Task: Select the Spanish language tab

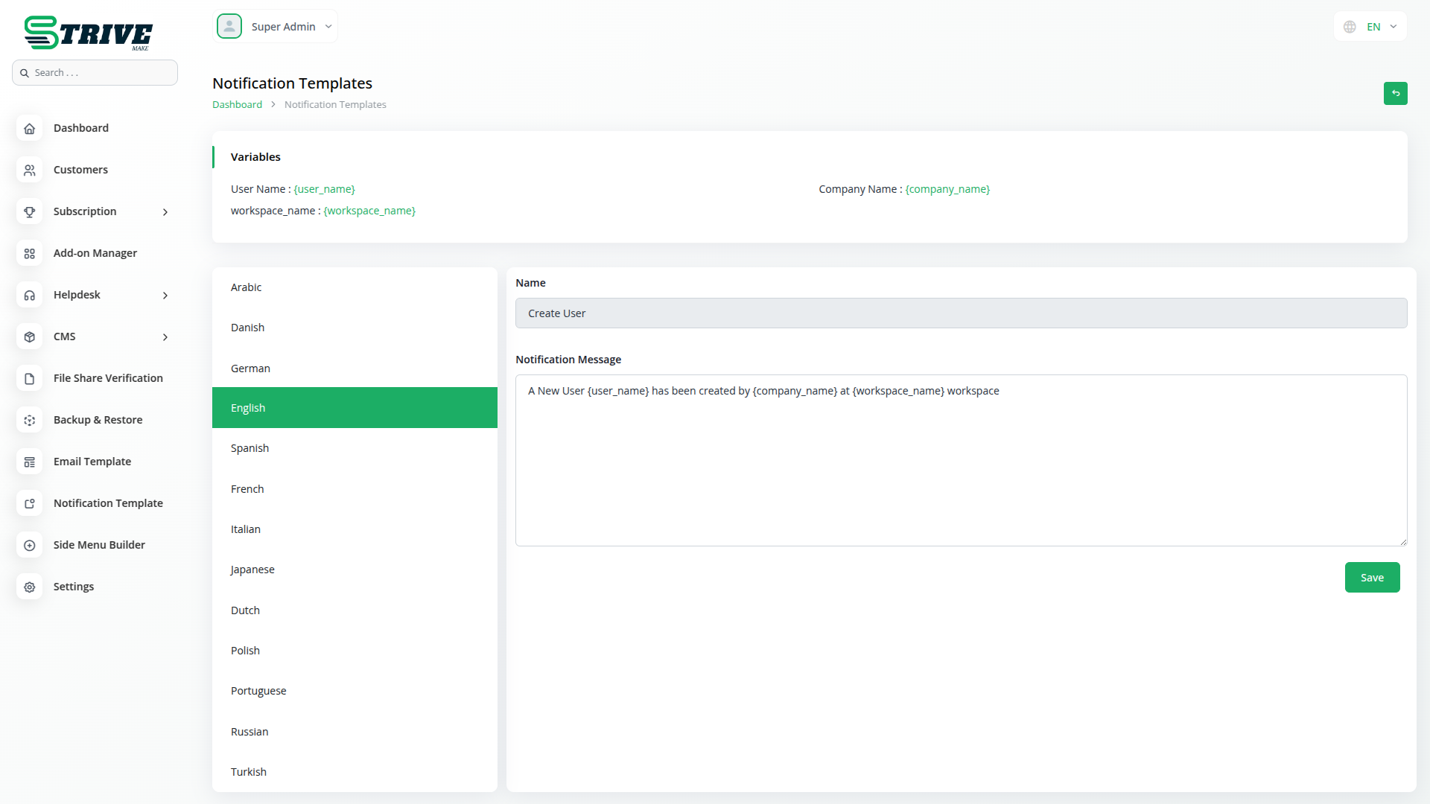Action: pyautogui.click(x=250, y=448)
